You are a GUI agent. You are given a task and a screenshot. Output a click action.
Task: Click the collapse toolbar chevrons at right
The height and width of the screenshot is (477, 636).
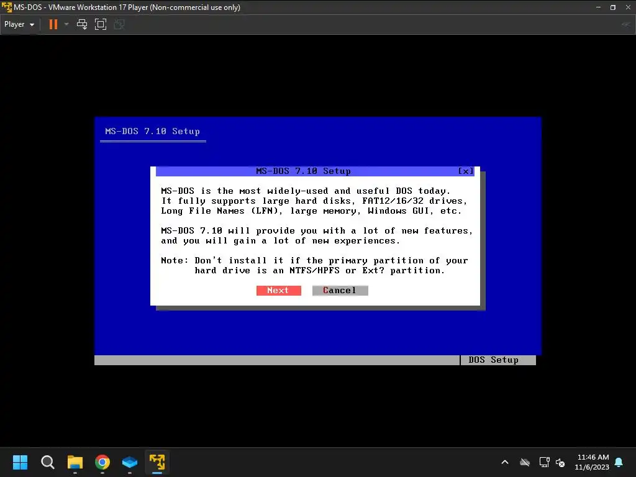point(626,24)
